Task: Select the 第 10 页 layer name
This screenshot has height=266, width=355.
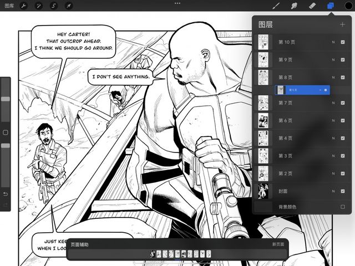Action: coord(287,42)
